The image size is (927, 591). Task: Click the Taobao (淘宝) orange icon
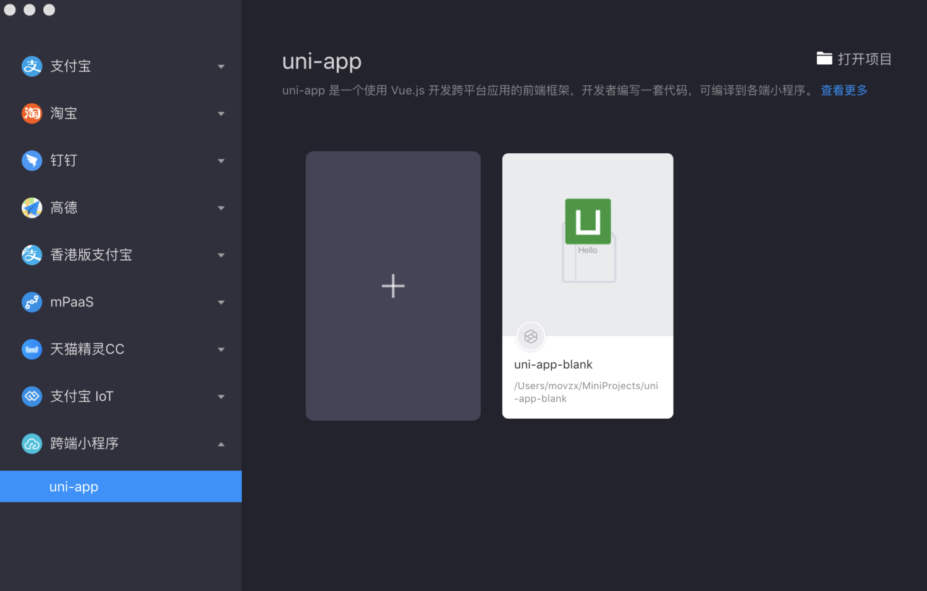(32, 113)
